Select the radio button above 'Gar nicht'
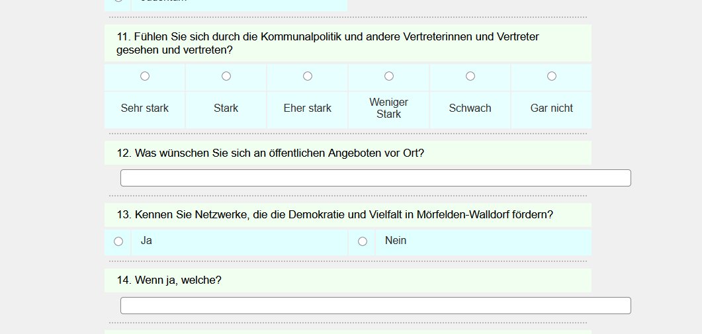Viewport: 702px width, 334px height. [x=552, y=76]
